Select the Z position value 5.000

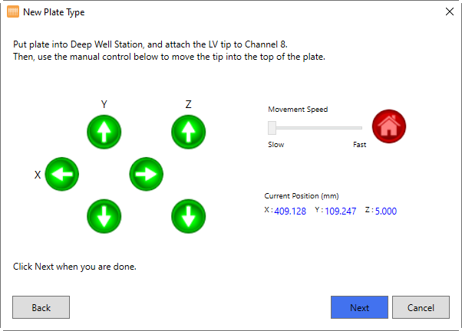(x=385, y=211)
